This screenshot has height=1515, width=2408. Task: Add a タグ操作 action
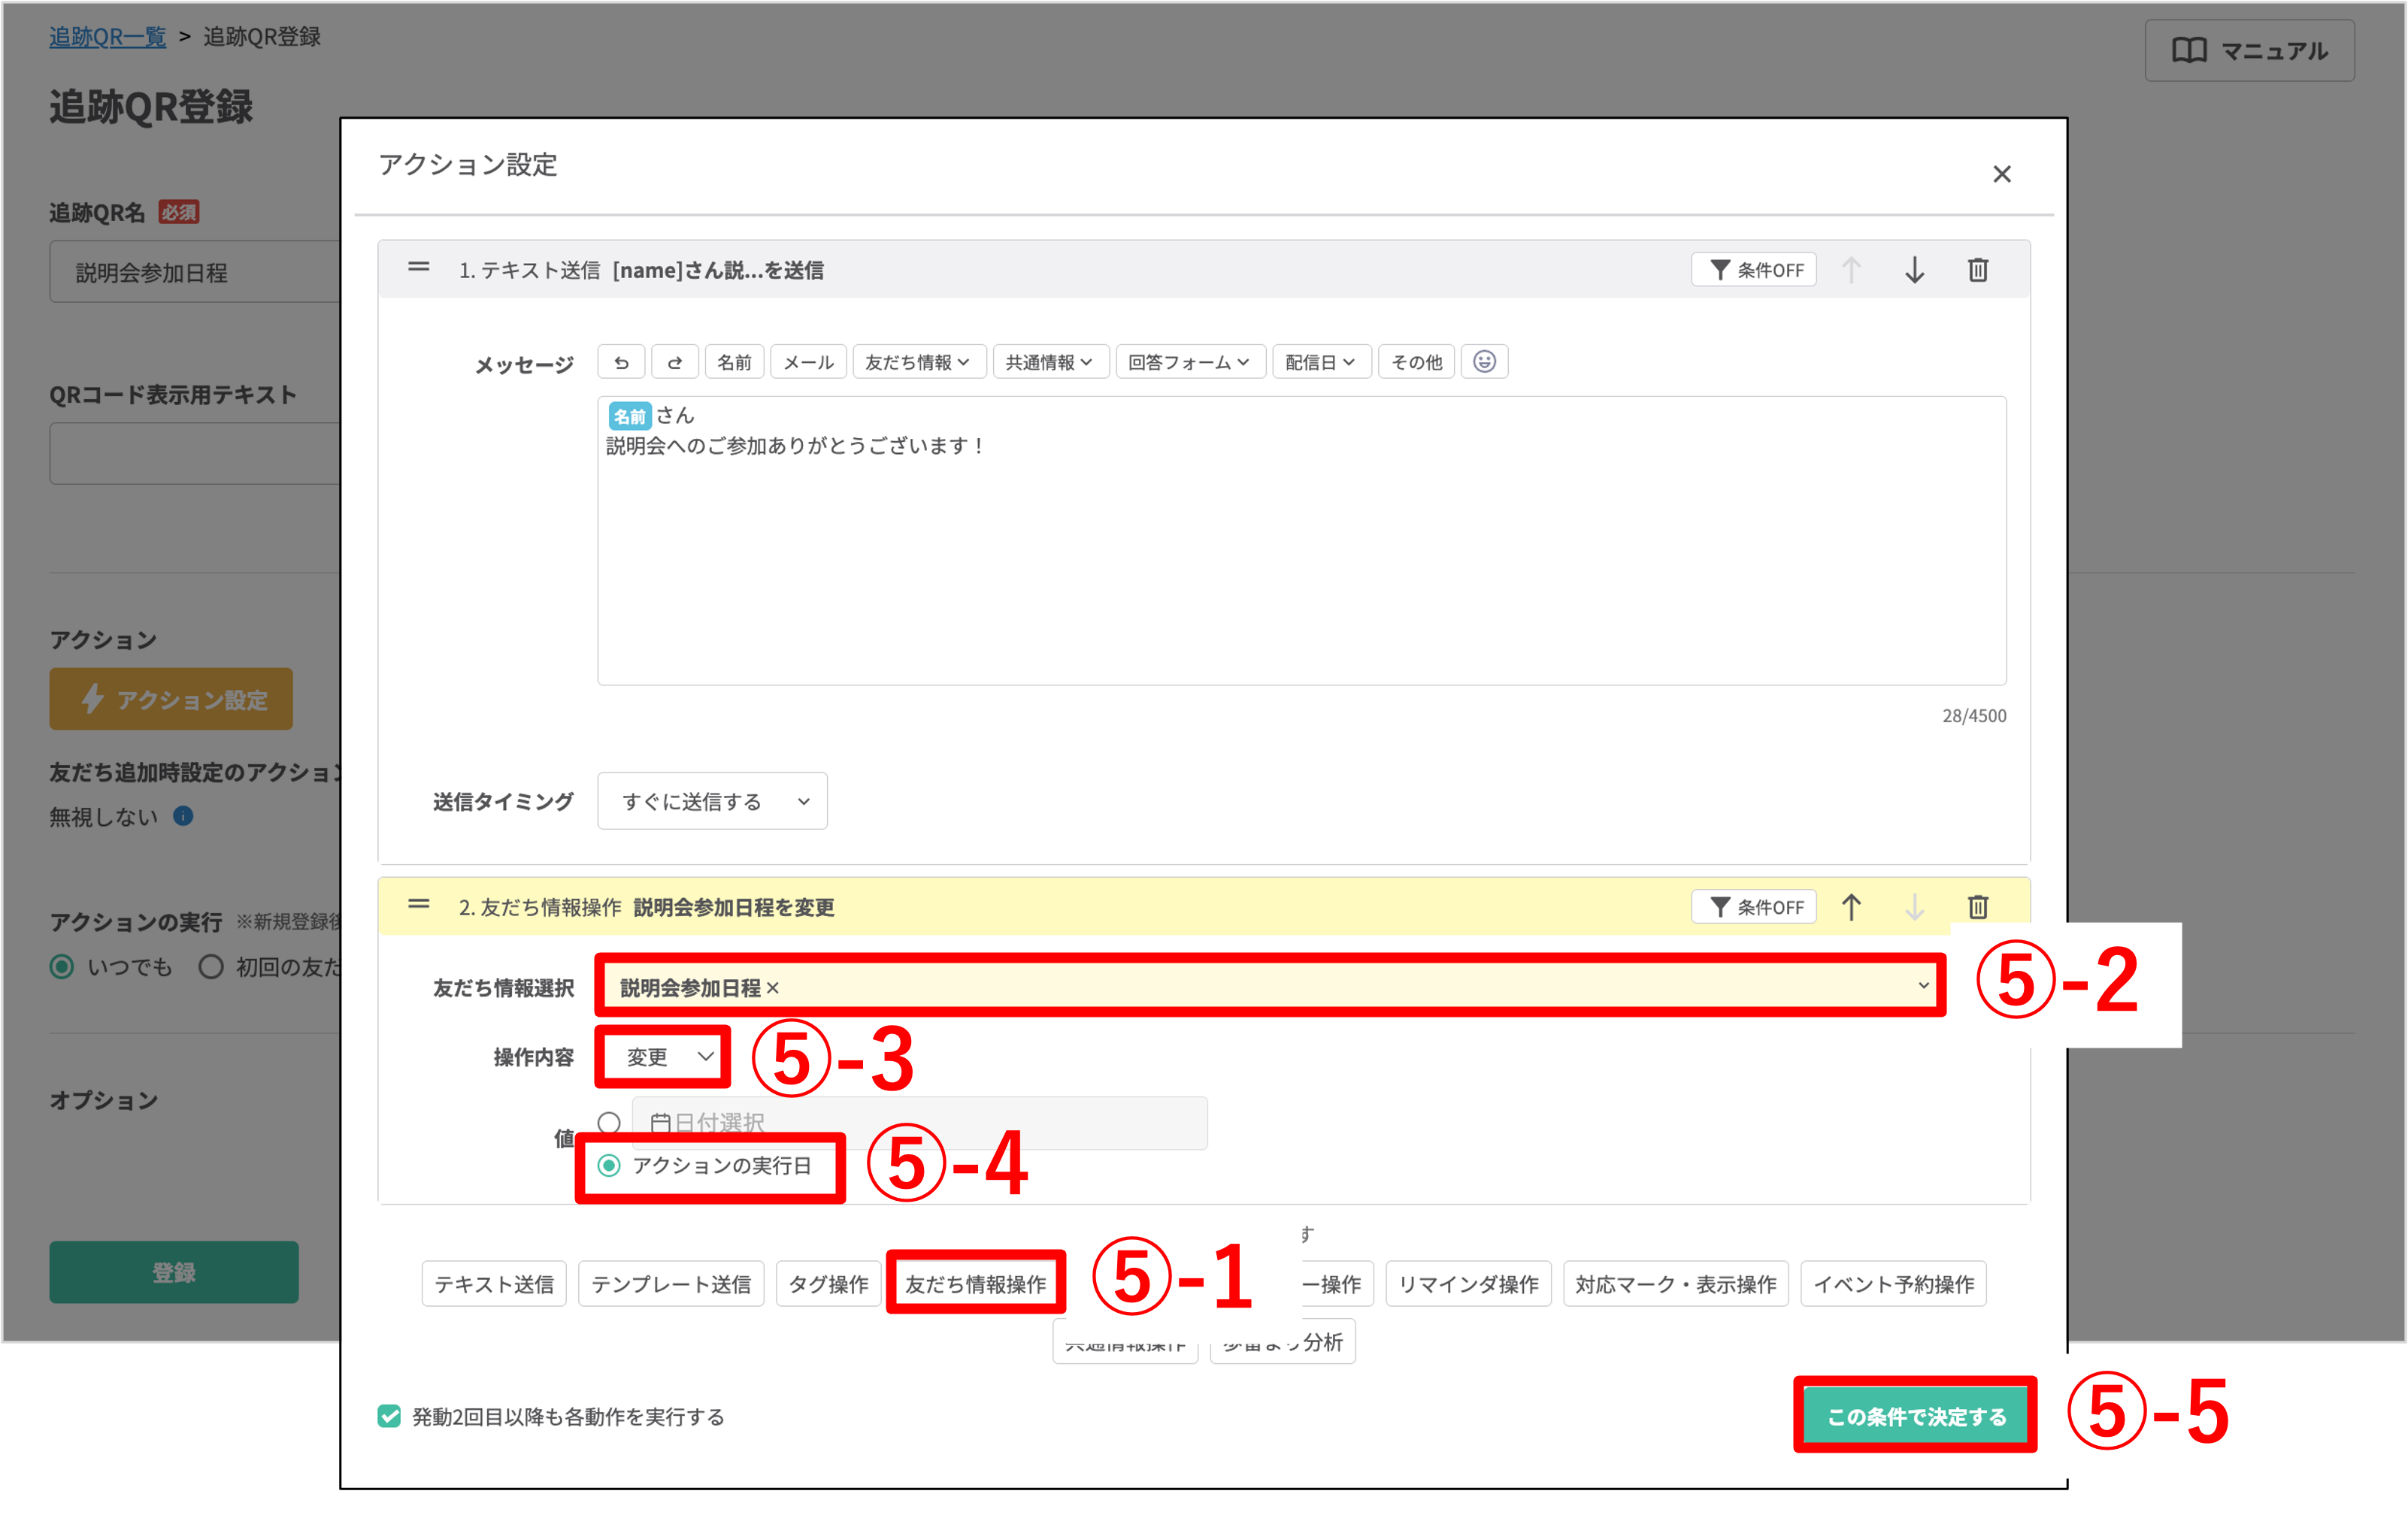pos(828,1284)
